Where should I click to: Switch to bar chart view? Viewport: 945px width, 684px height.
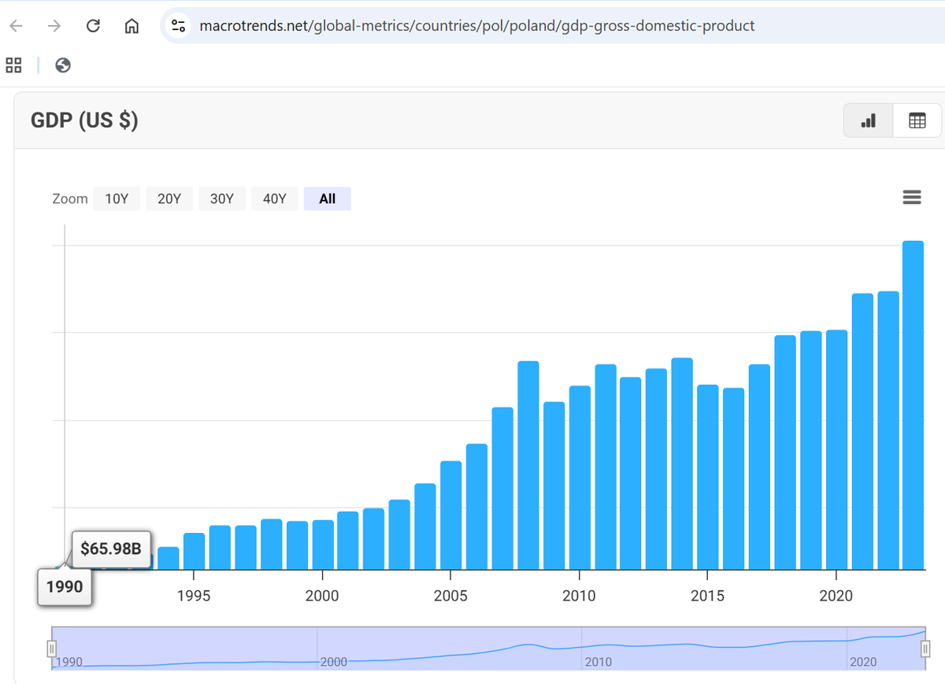(869, 120)
